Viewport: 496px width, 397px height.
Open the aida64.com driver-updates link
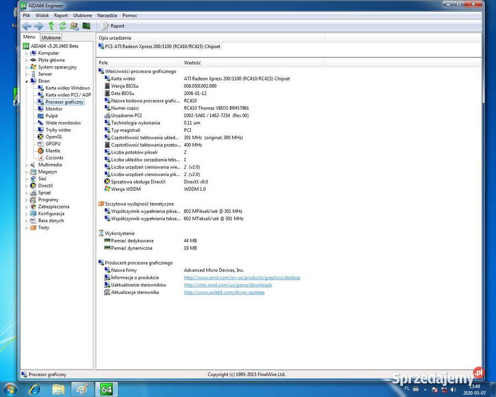[224, 292]
